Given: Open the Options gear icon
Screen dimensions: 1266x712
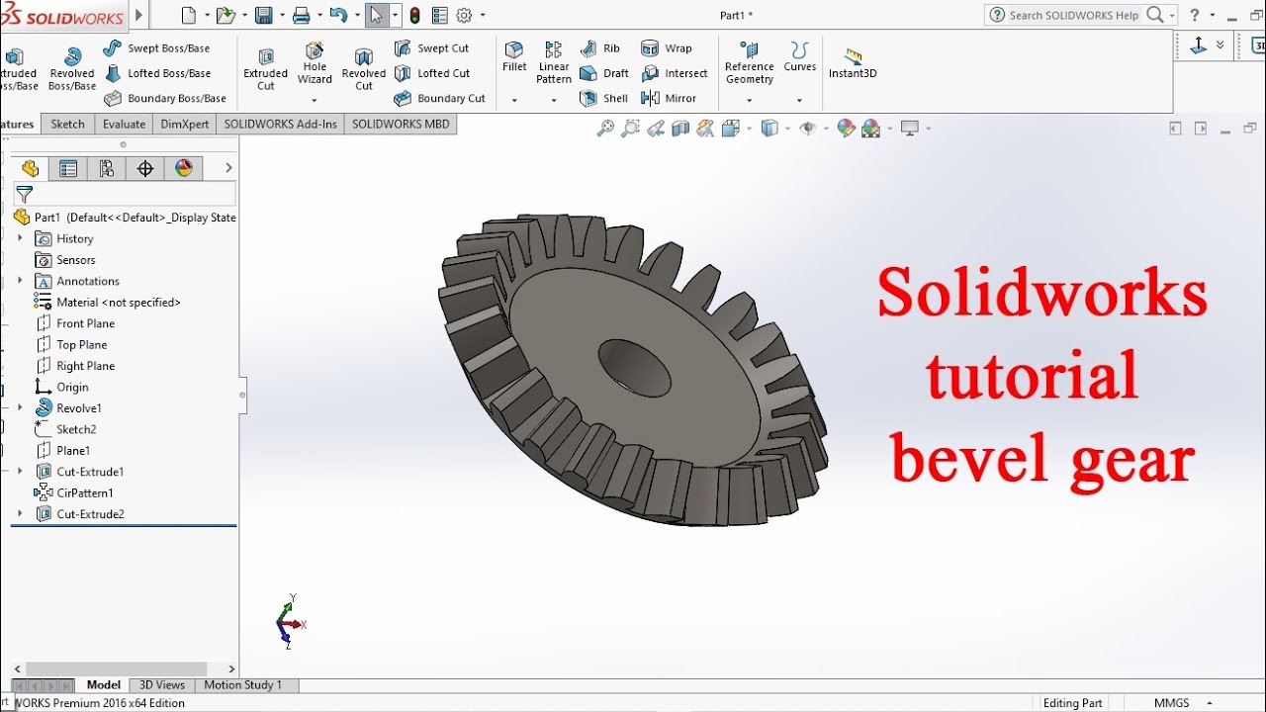Looking at the screenshot, I should (x=464, y=16).
